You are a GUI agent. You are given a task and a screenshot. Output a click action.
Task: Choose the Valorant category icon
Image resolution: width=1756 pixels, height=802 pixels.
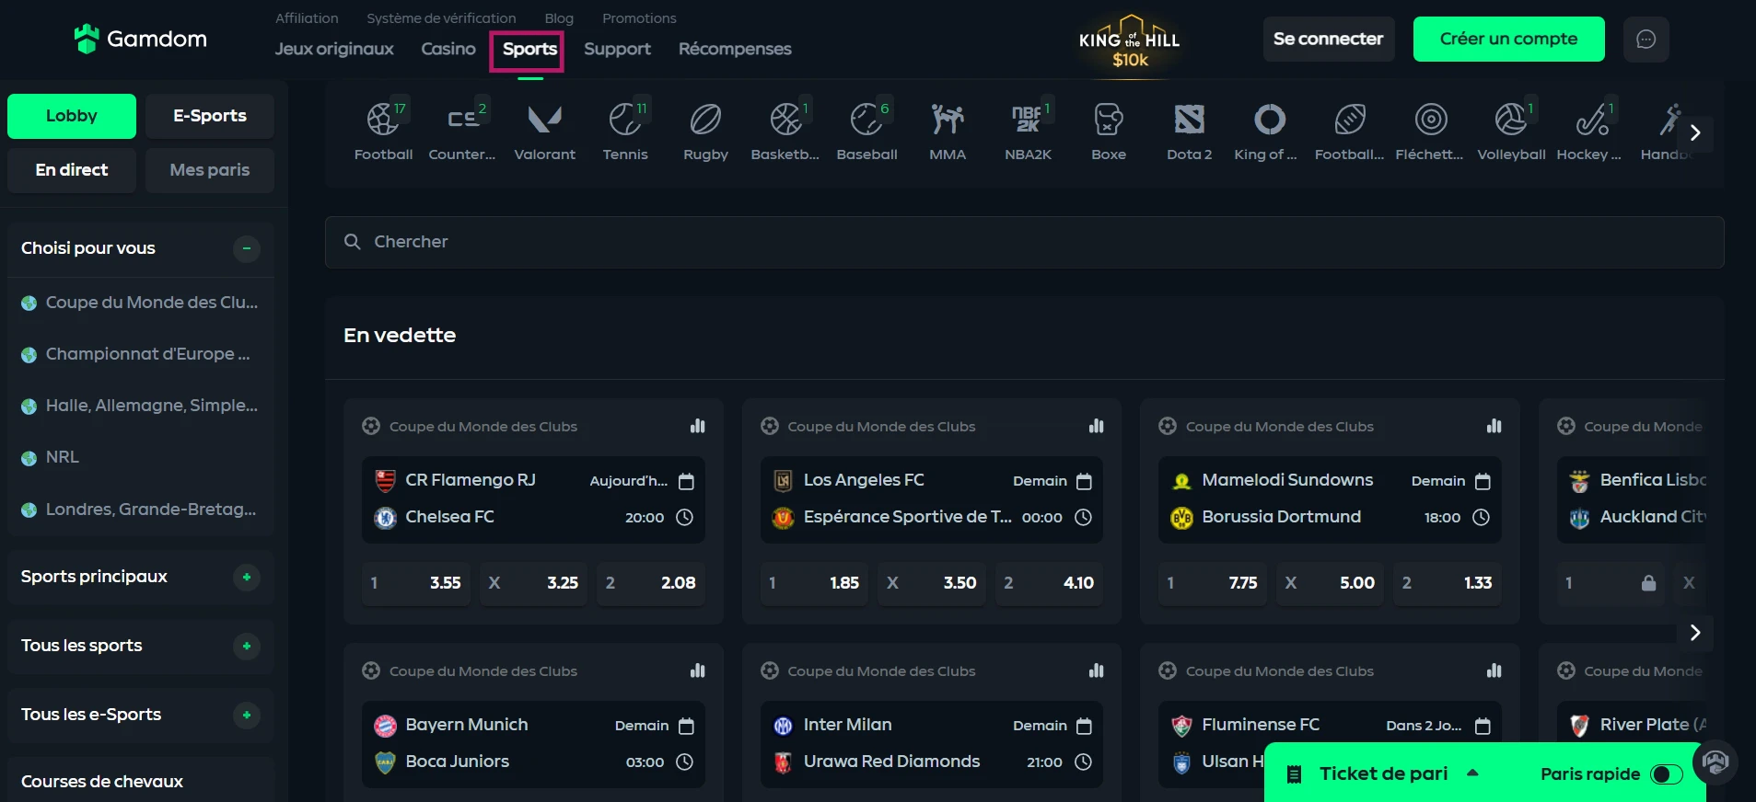click(x=544, y=131)
